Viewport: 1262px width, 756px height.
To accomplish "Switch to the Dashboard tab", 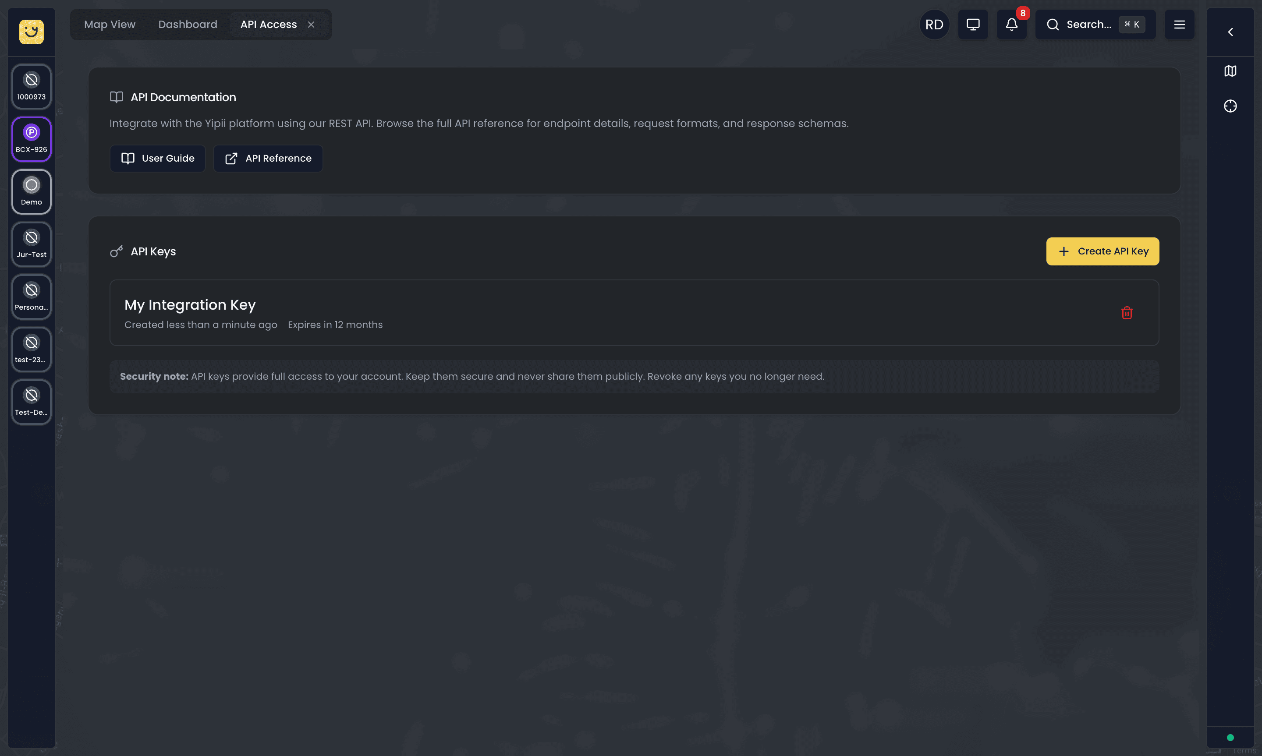I will point(188,25).
